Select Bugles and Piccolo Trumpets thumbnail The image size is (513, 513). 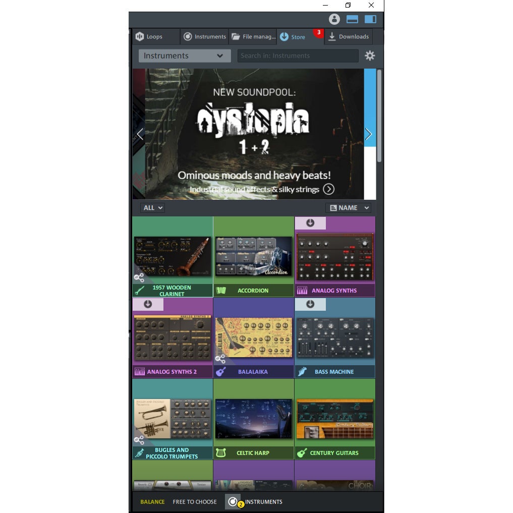173,419
